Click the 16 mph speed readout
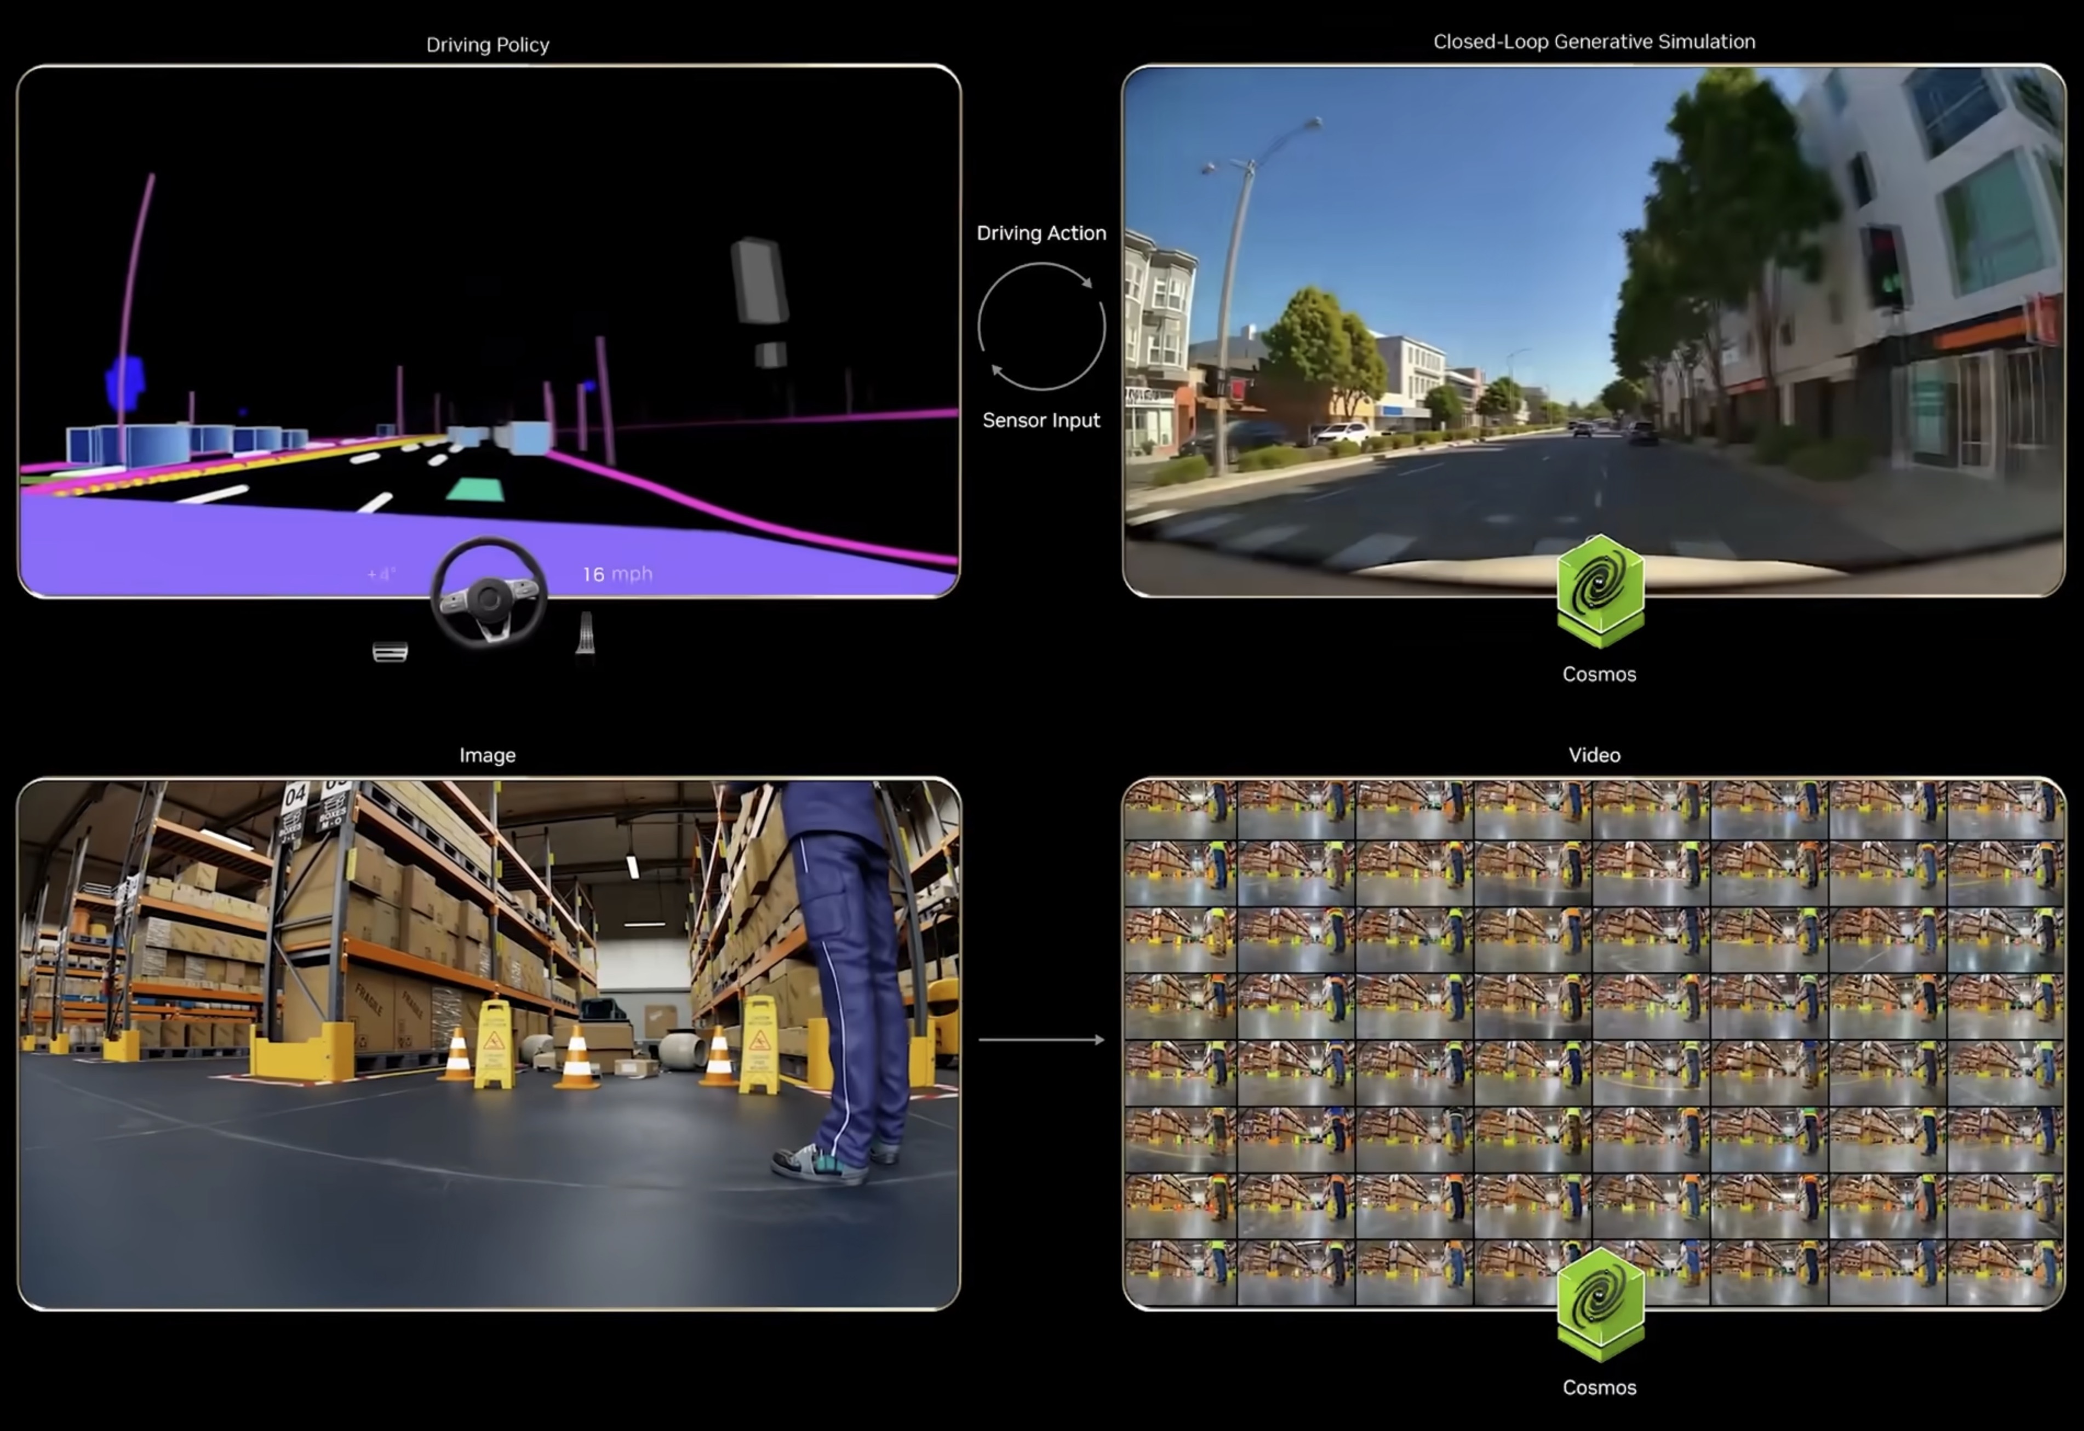The width and height of the screenshot is (2084, 1431). point(617,574)
